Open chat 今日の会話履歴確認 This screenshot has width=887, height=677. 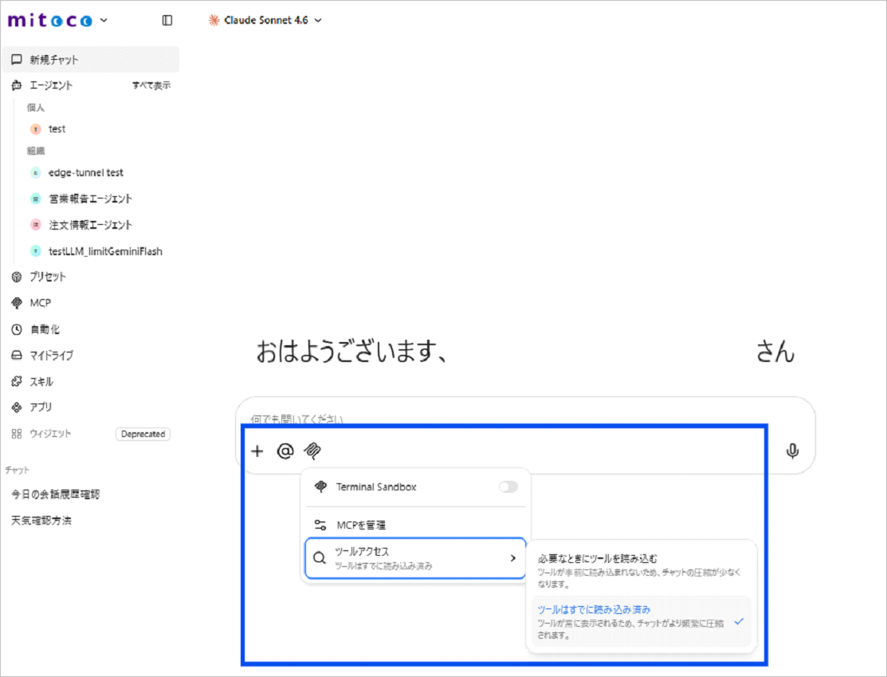tap(56, 494)
